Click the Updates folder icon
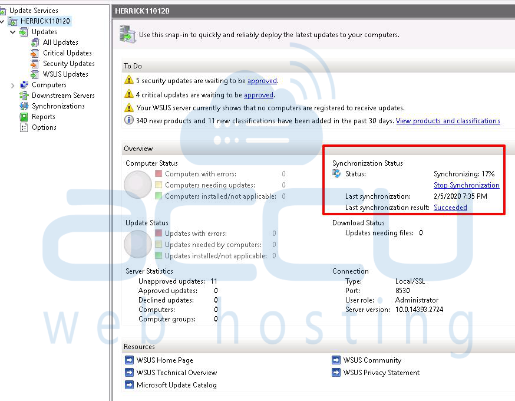 pyautogui.click(x=24, y=32)
